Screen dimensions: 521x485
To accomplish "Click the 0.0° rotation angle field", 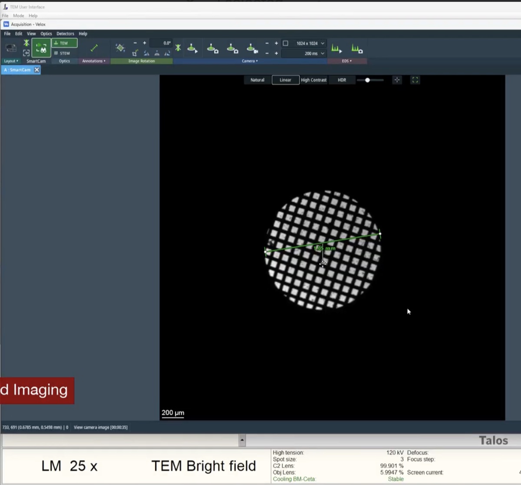I will point(162,43).
